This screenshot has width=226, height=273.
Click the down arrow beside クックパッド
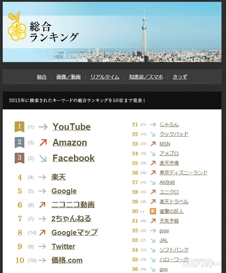(153, 134)
